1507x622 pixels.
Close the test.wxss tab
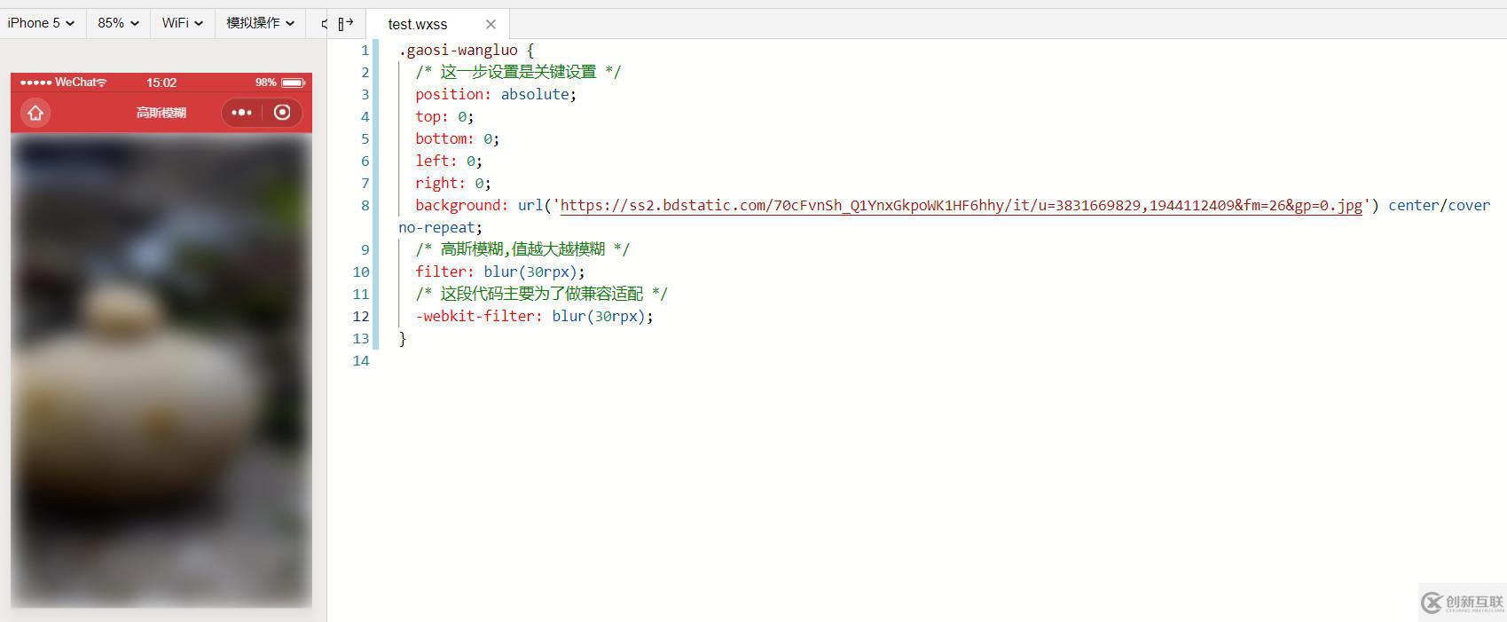click(491, 24)
